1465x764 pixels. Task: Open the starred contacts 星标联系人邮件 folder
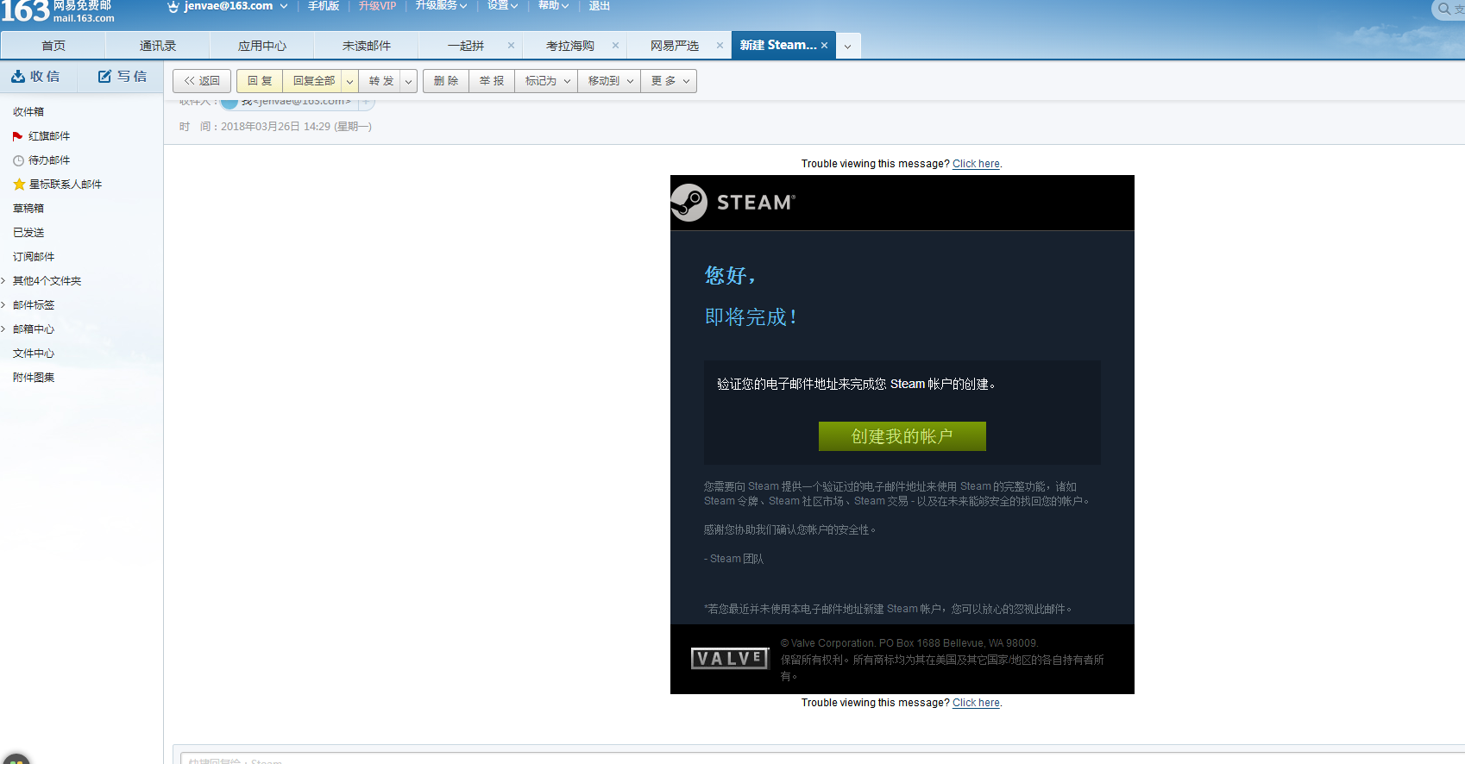[65, 185]
